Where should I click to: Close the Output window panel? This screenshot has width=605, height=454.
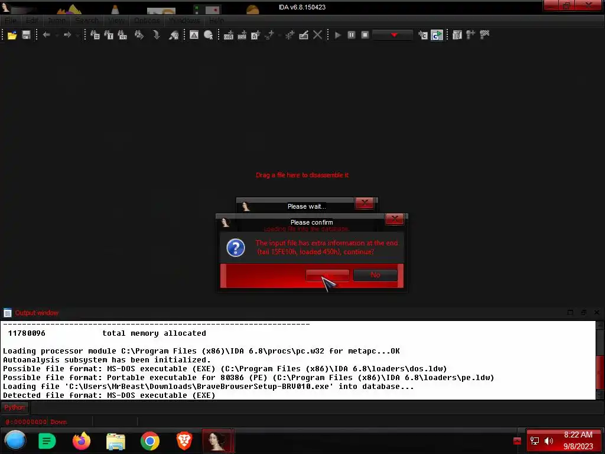pos(597,312)
